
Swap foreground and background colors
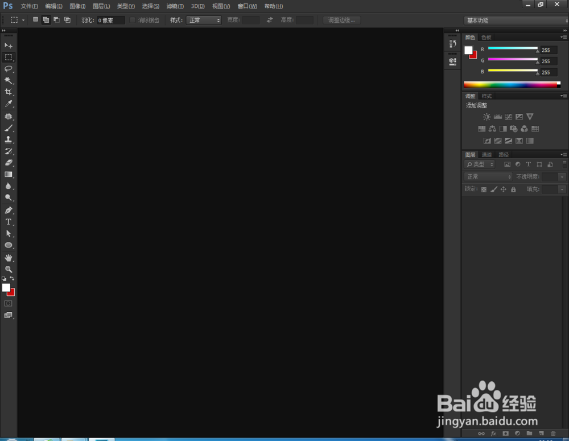click(12, 278)
